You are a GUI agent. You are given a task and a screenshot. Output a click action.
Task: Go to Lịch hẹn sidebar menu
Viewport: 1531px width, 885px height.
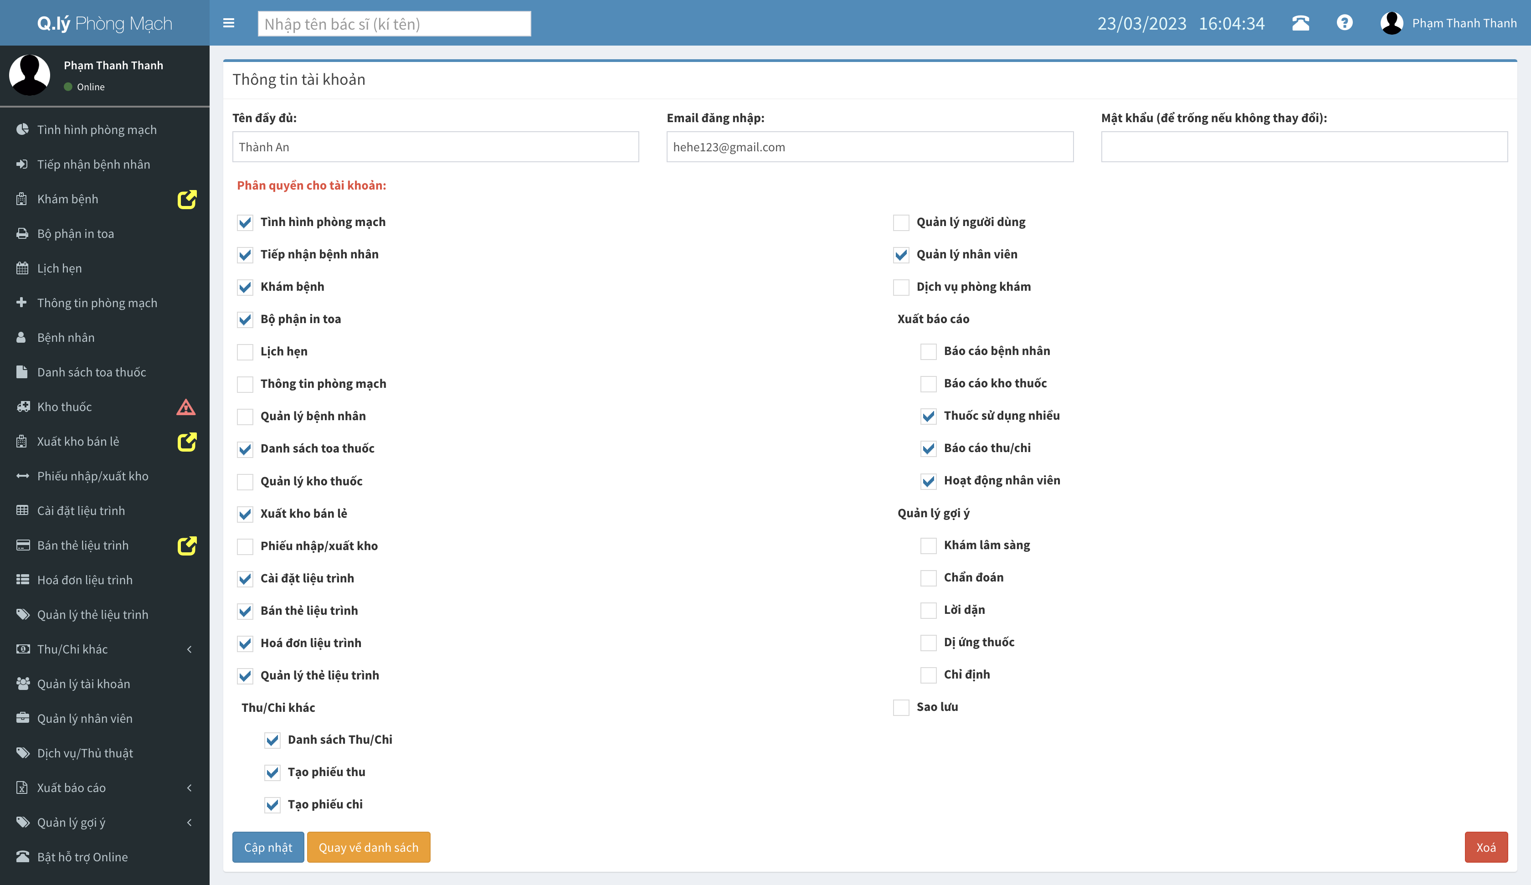coord(104,268)
